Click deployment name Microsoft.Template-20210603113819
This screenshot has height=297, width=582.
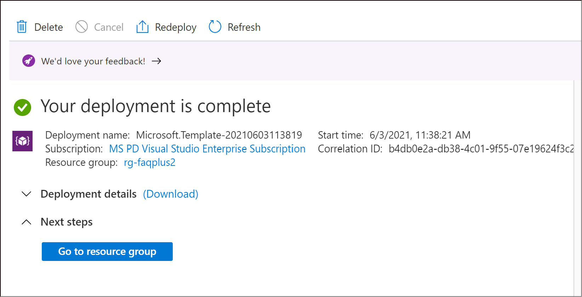click(x=219, y=135)
